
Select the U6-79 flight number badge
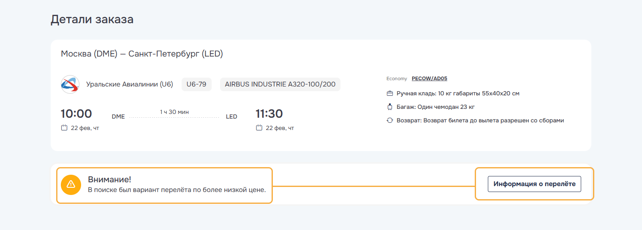(x=196, y=84)
